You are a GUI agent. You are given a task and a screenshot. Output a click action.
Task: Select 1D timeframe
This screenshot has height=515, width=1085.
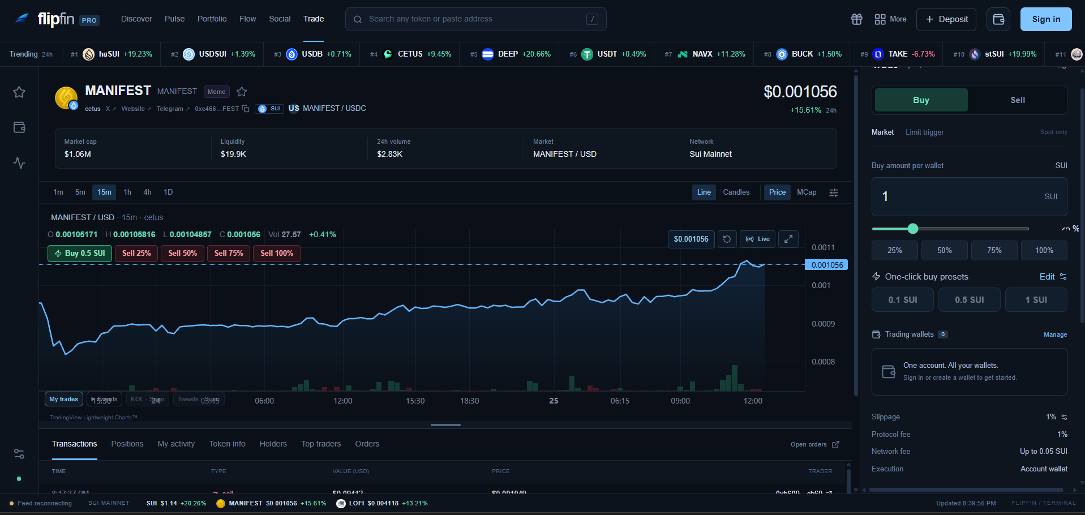pyautogui.click(x=168, y=192)
